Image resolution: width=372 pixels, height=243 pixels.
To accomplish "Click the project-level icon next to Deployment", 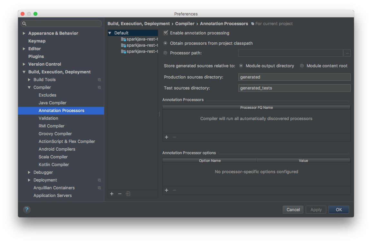I will [x=100, y=180].
